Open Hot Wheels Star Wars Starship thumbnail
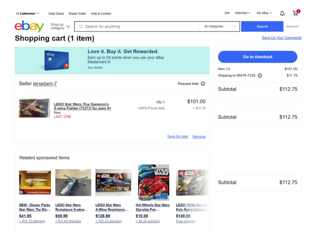 click(x=154, y=183)
